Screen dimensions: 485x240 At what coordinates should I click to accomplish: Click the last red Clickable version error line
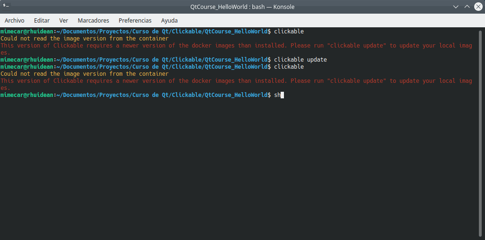pos(235,81)
